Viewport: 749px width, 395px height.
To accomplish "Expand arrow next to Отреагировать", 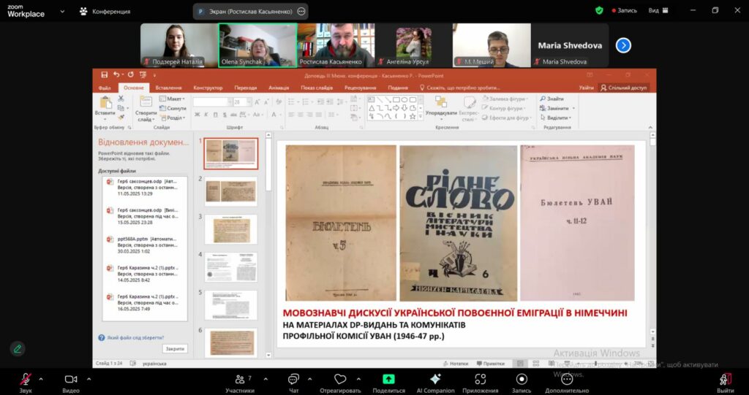I will [x=358, y=379].
